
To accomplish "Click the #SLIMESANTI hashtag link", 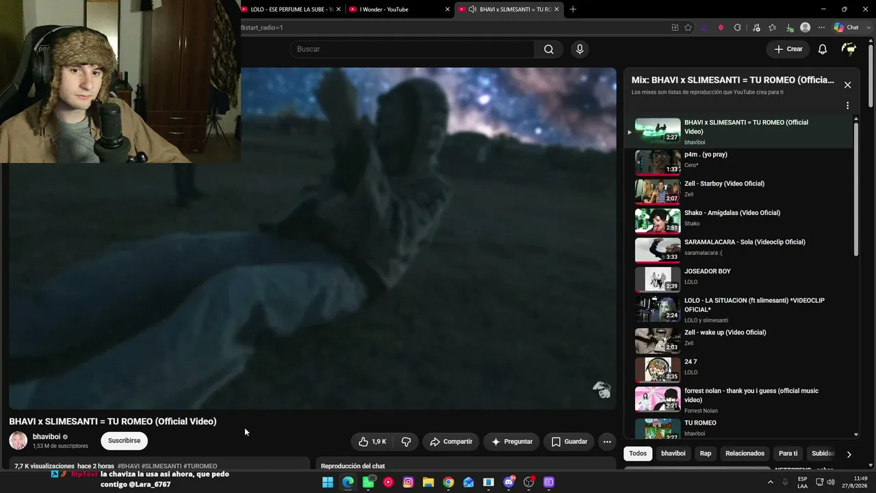I will (x=162, y=466).
